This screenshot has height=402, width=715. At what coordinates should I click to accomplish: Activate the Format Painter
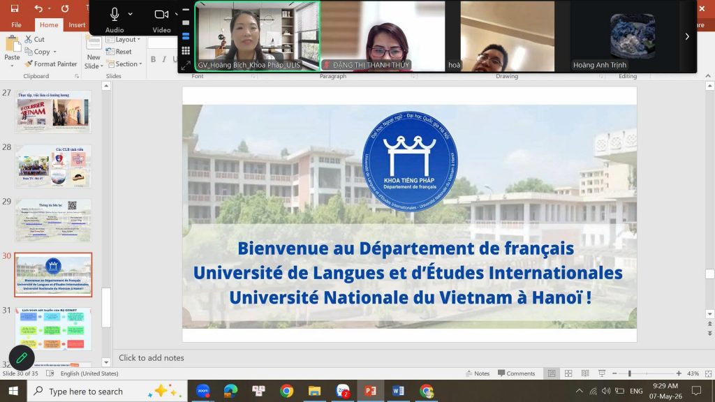pos(51,64)
